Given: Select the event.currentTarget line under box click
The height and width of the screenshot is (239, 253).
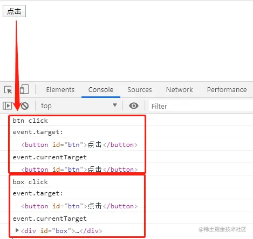Looking at the screenshot, I should [x=50, y=219].
